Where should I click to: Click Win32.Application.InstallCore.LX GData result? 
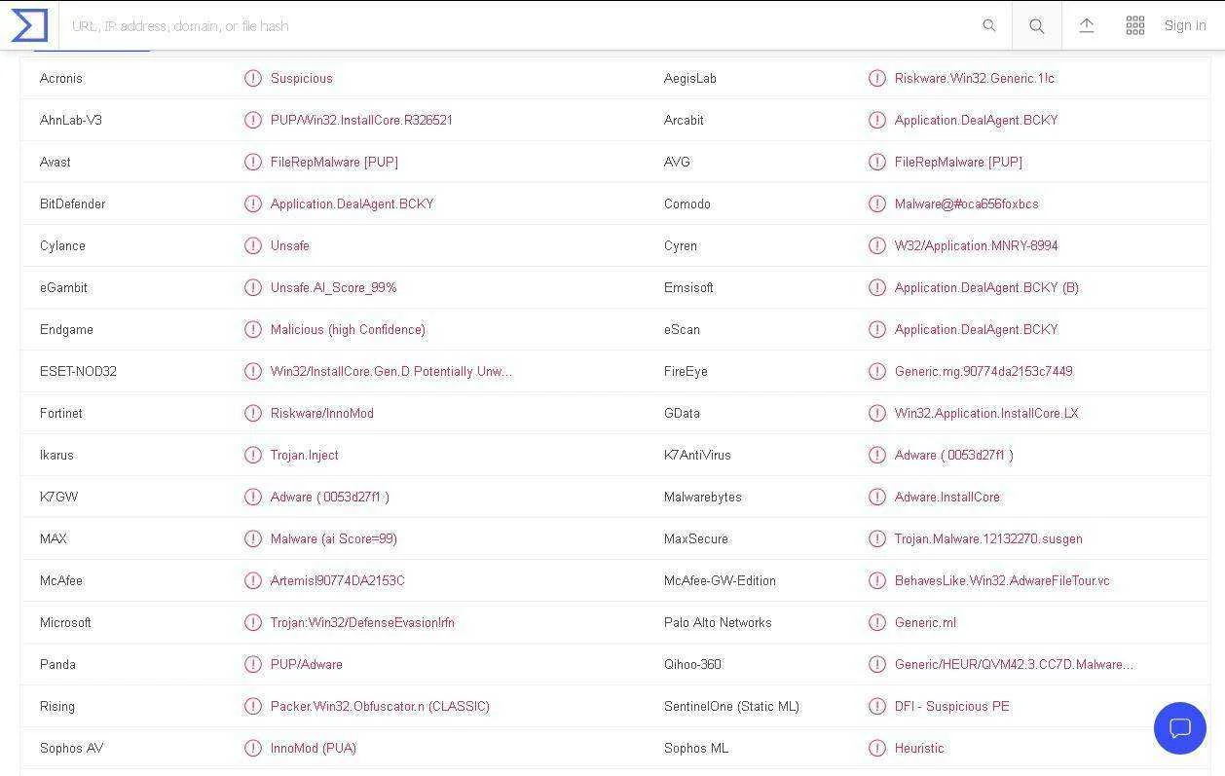(986, 413)
